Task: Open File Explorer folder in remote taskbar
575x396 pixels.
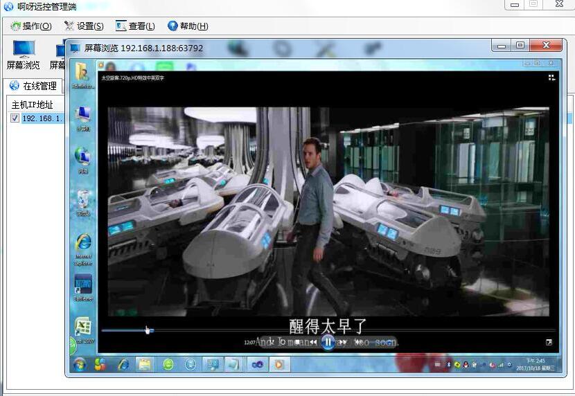Action: [145, 364]
